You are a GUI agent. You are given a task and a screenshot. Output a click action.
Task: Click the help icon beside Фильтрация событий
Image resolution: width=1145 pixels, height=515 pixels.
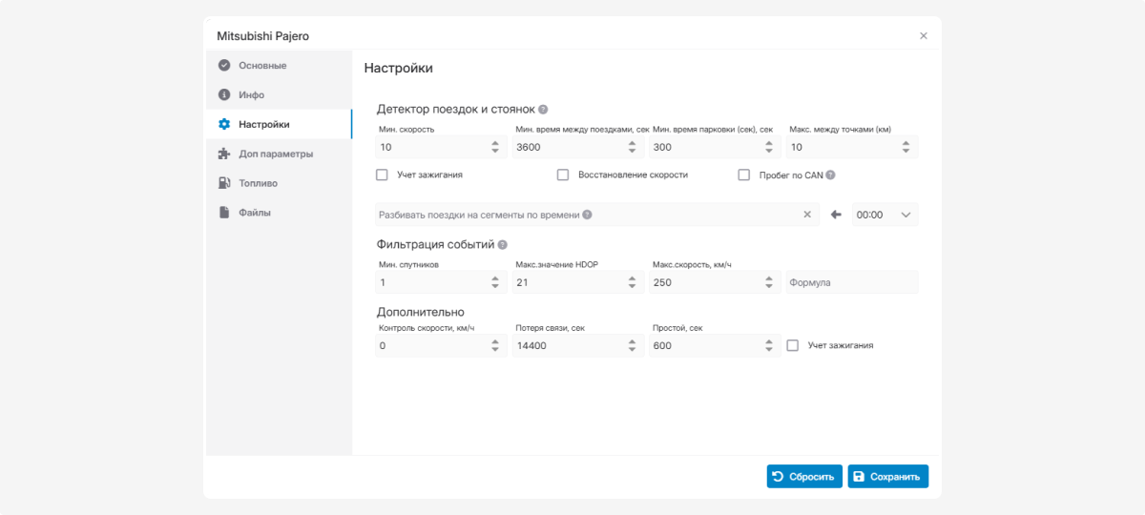(x=502, y=245)
